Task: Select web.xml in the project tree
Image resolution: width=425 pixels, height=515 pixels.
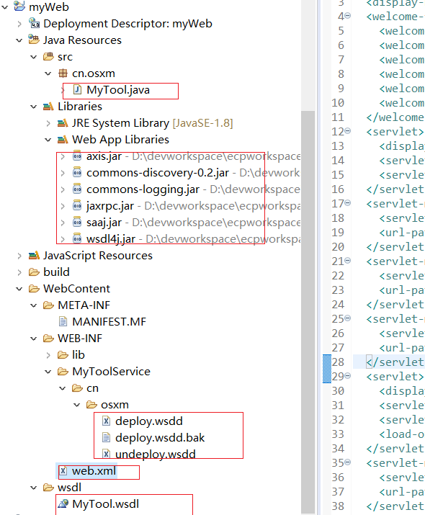Action: tap(94, 470)
